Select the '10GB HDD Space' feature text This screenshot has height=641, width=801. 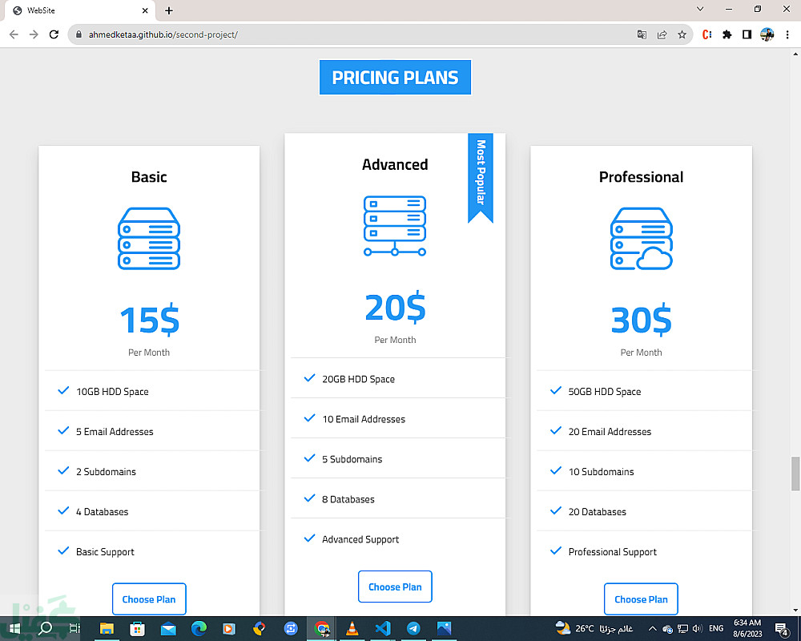tap(112, 392)
